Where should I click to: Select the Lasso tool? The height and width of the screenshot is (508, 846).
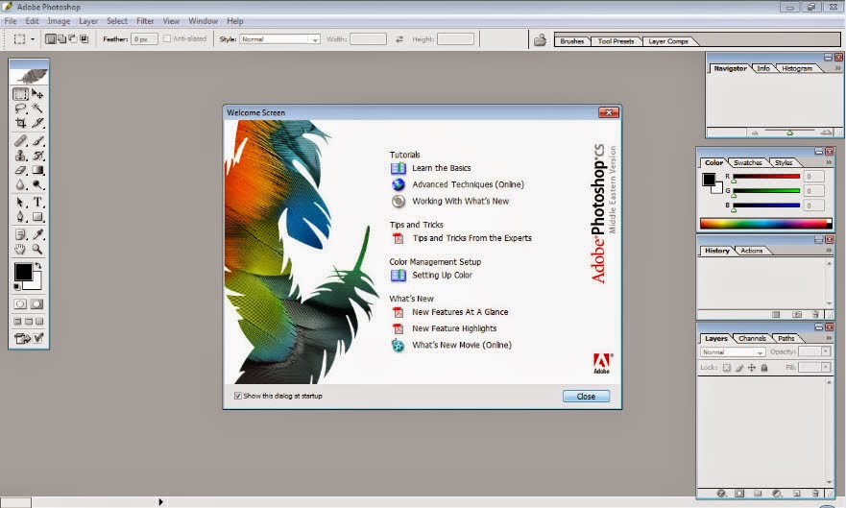[x=20, y=109]
